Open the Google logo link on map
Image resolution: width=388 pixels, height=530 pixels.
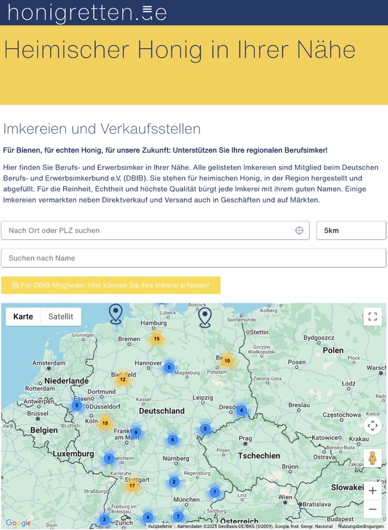pos(18,523)
